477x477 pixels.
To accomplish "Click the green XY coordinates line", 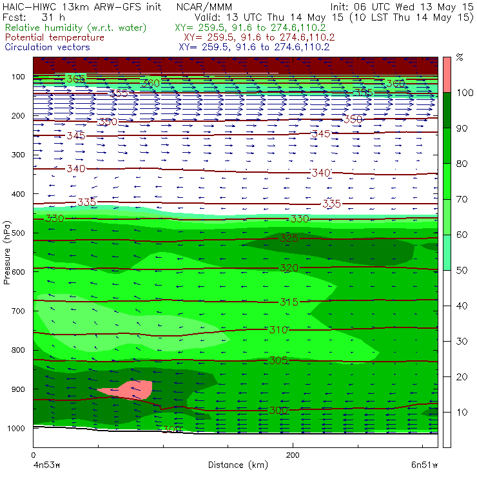I will tap(250, 28).
